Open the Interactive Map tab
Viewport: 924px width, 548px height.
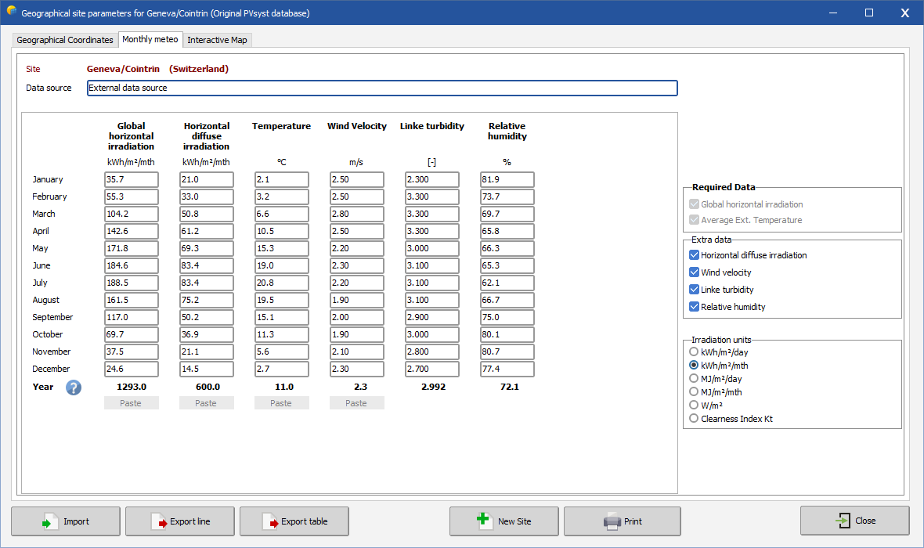click(x=217, y=40)
